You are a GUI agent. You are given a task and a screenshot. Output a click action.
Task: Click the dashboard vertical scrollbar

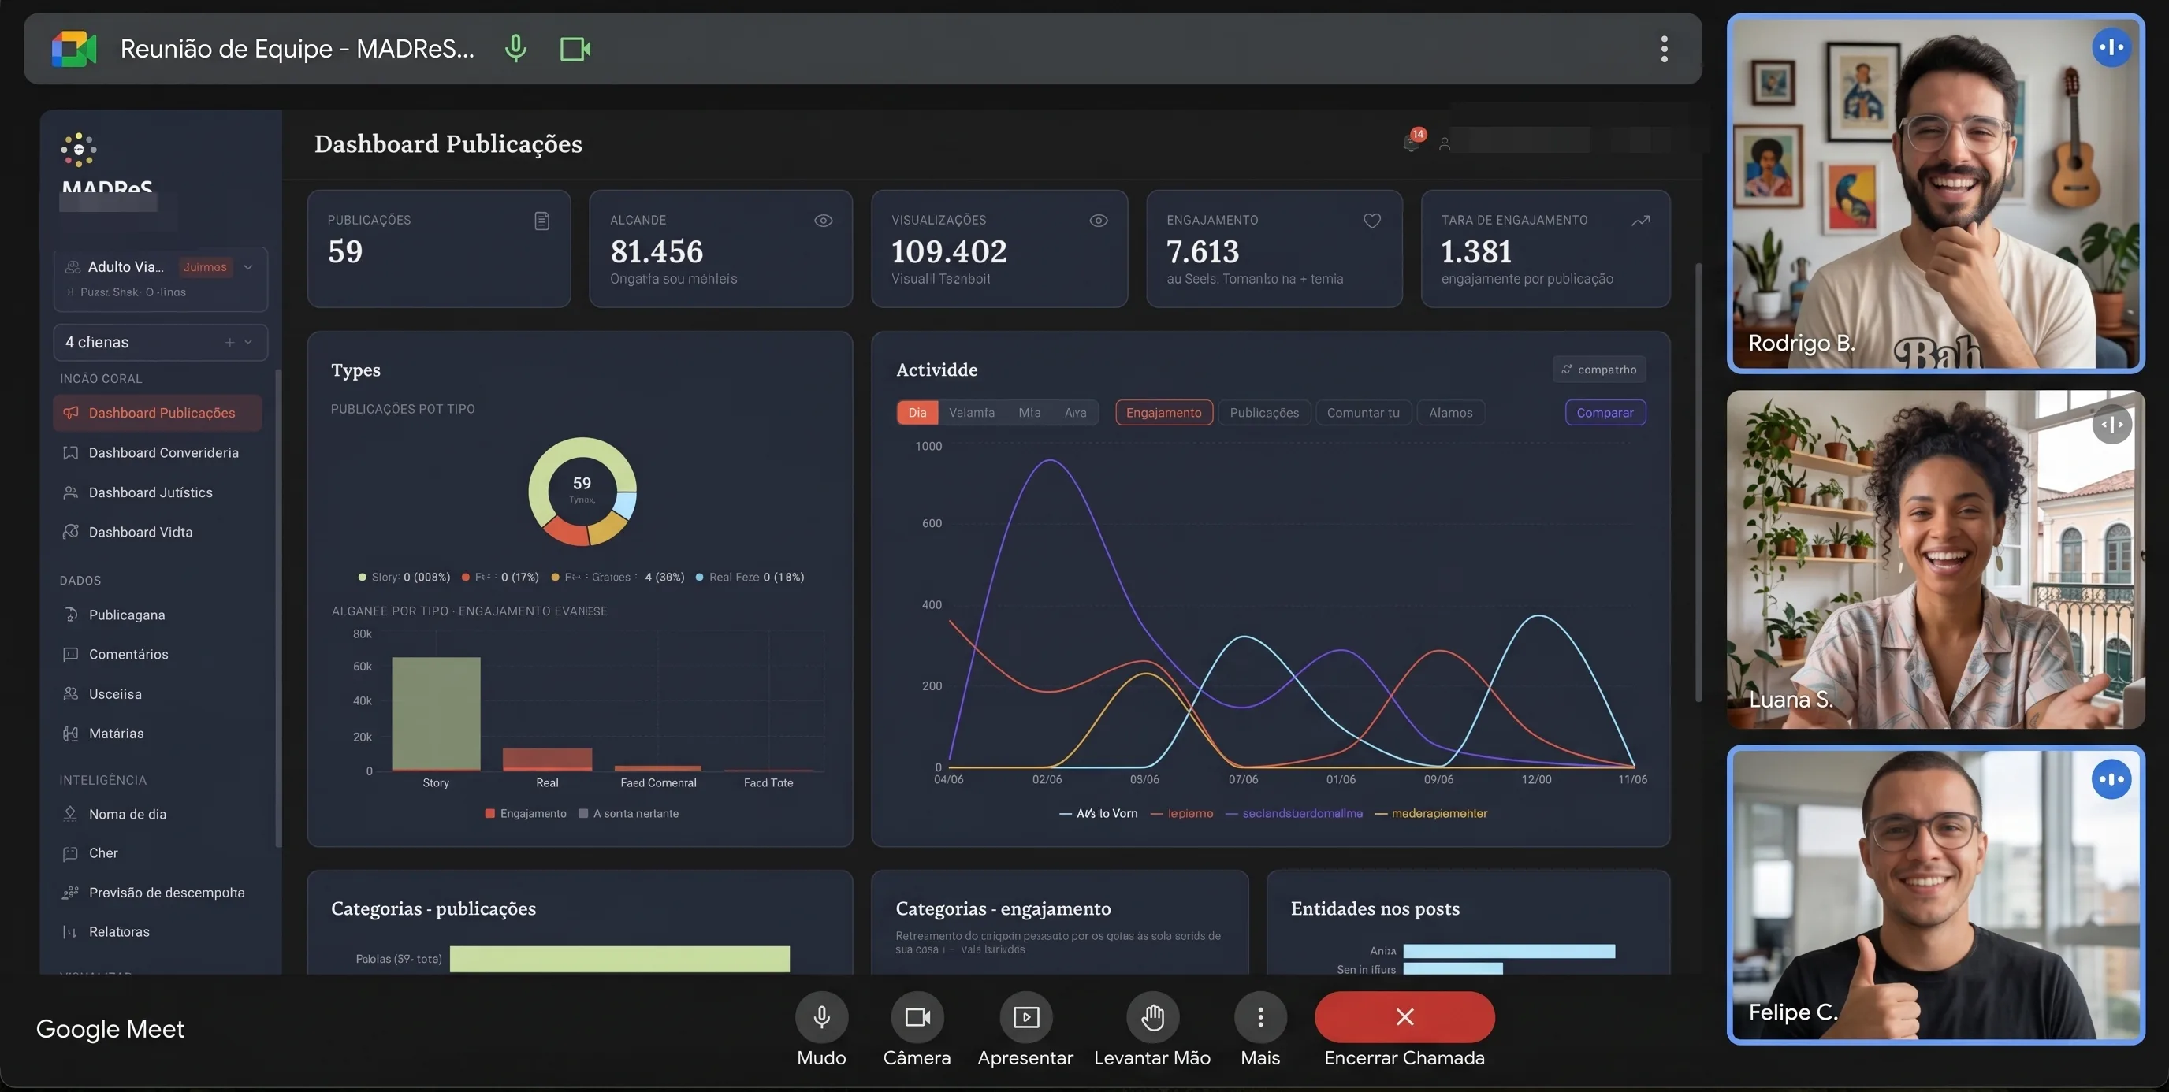point(1698,482)
